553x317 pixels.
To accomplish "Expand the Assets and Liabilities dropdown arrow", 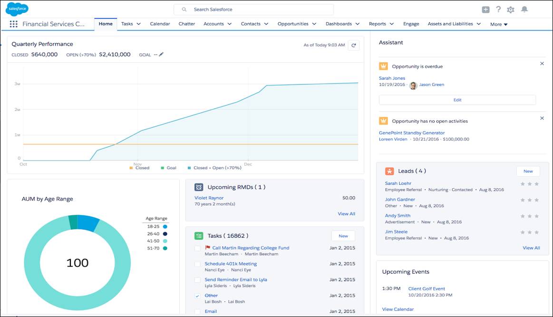I will click(x=478, y=24).
